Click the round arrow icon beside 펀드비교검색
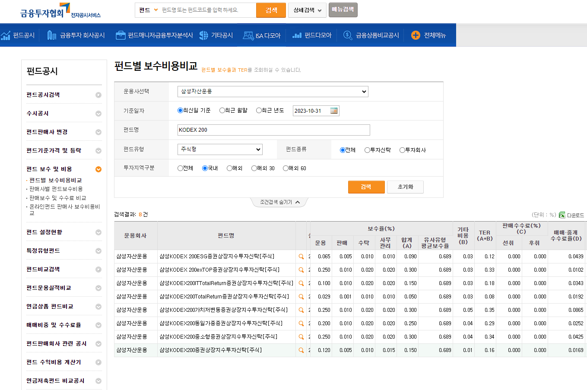Screen dimensions: 587x390 pos(98,270)
